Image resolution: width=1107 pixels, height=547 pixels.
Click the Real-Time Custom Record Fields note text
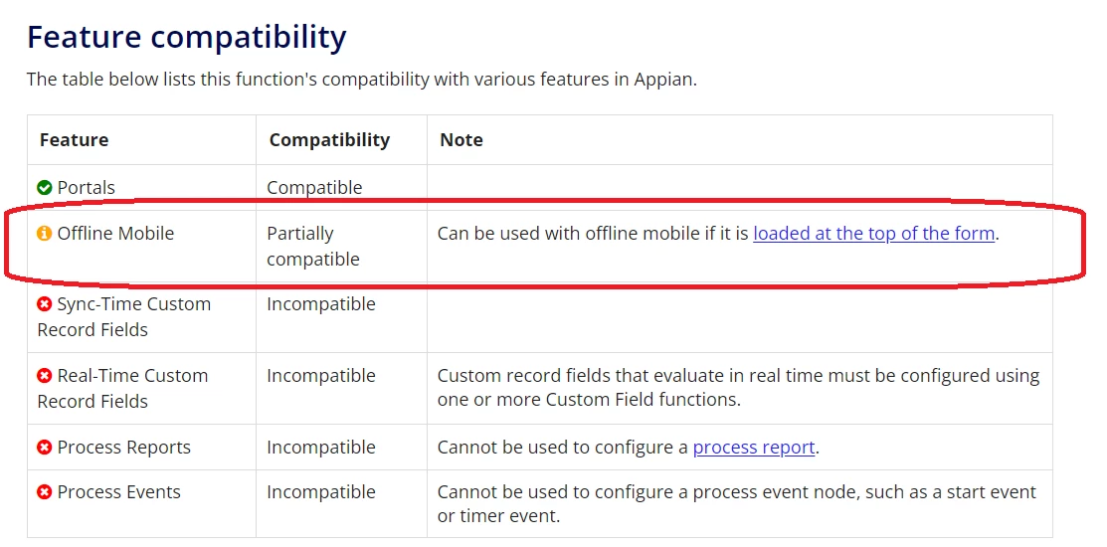[x=738, y=388]
